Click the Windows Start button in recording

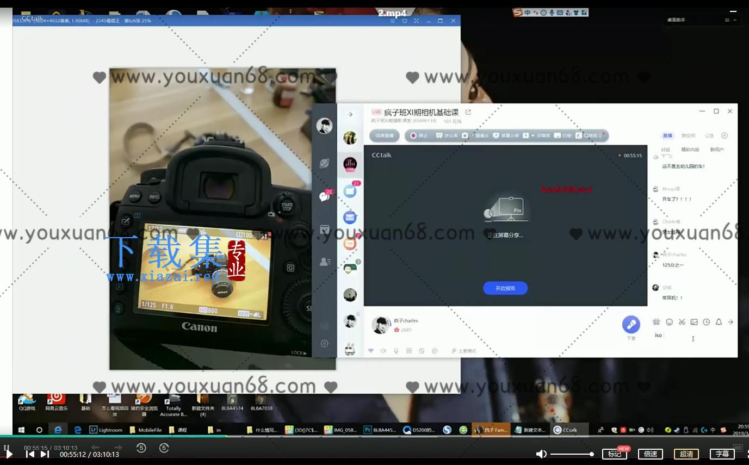point(21,430)
